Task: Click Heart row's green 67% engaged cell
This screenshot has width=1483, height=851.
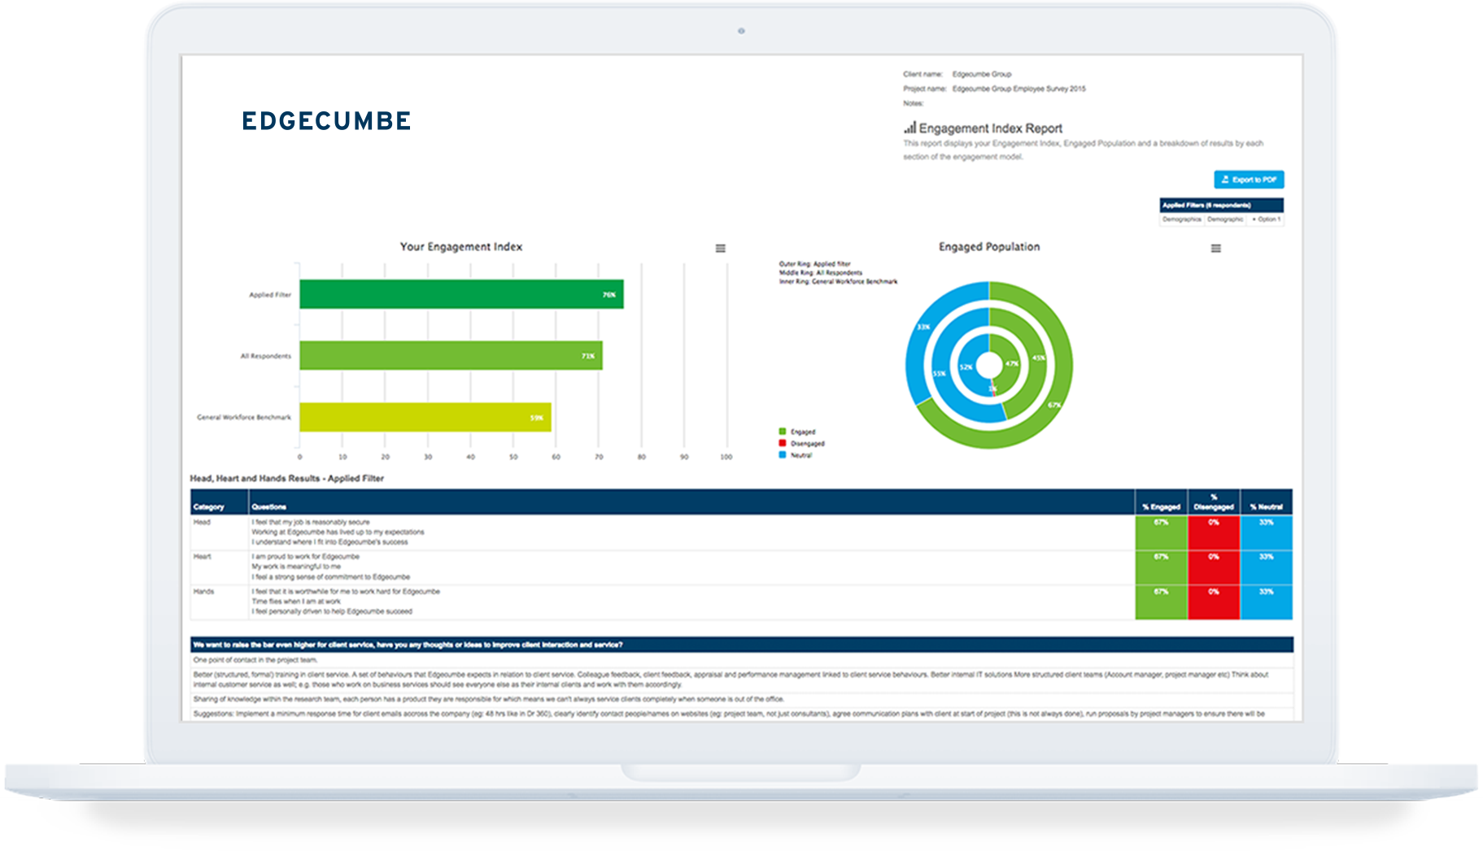Action: pos(1161,567)
